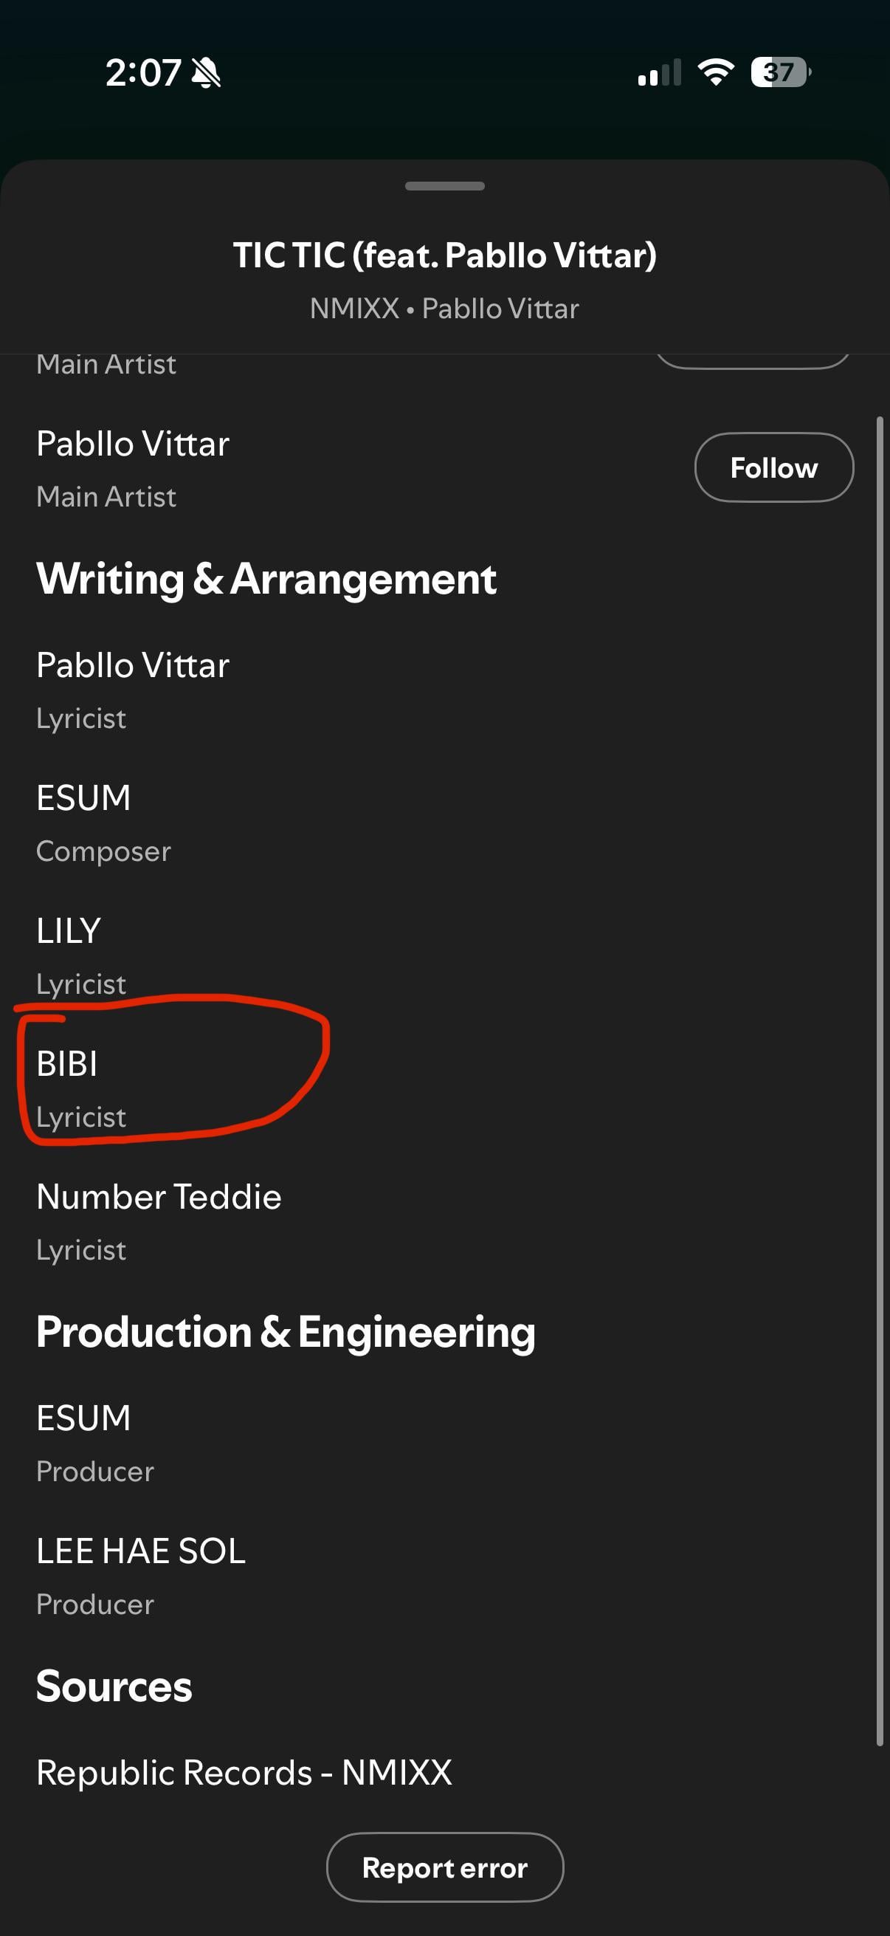Tap the muted bell icon in status bar
Image resolution: width=890 pixels, height=1936 pixels.
coord(206,74)
